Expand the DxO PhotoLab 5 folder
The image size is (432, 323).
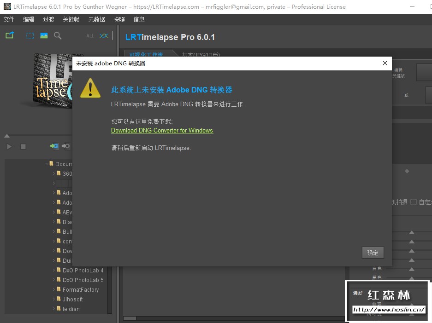point(54,280)
